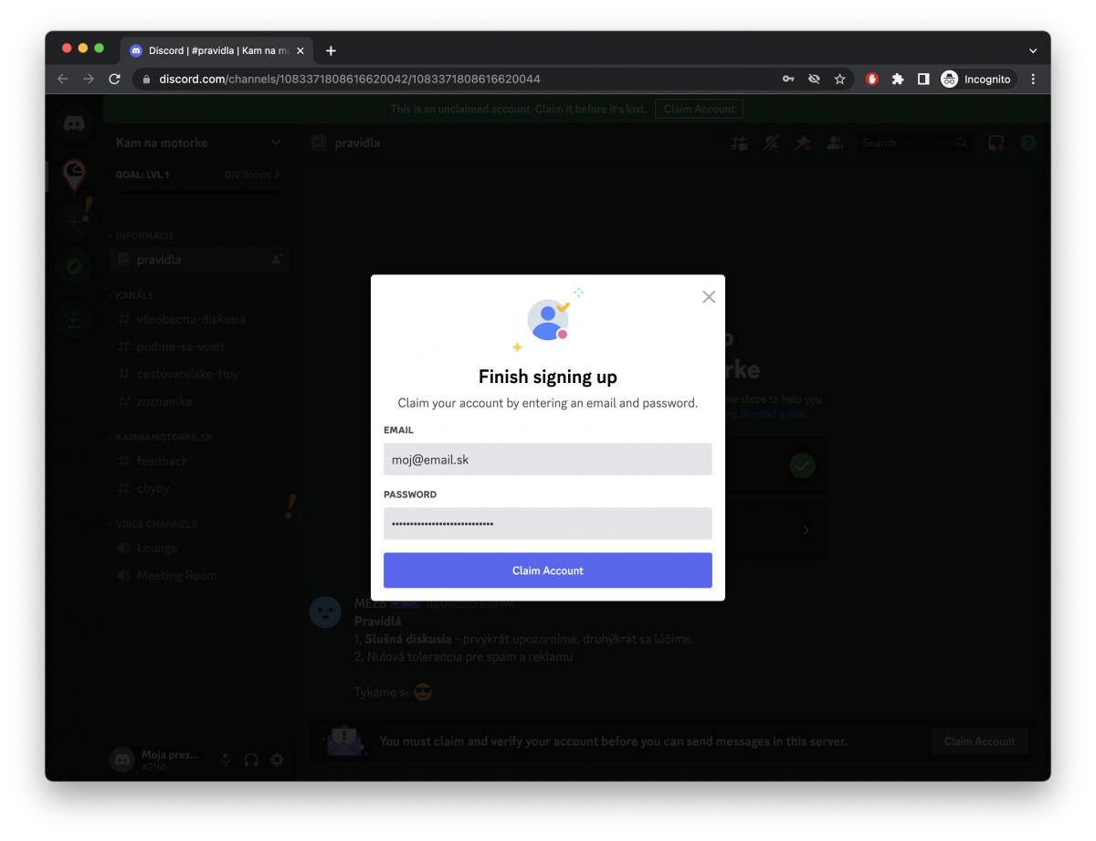Click the MEE6 username in message
This screenshot has width=1096, height=841.
point(370,603)
